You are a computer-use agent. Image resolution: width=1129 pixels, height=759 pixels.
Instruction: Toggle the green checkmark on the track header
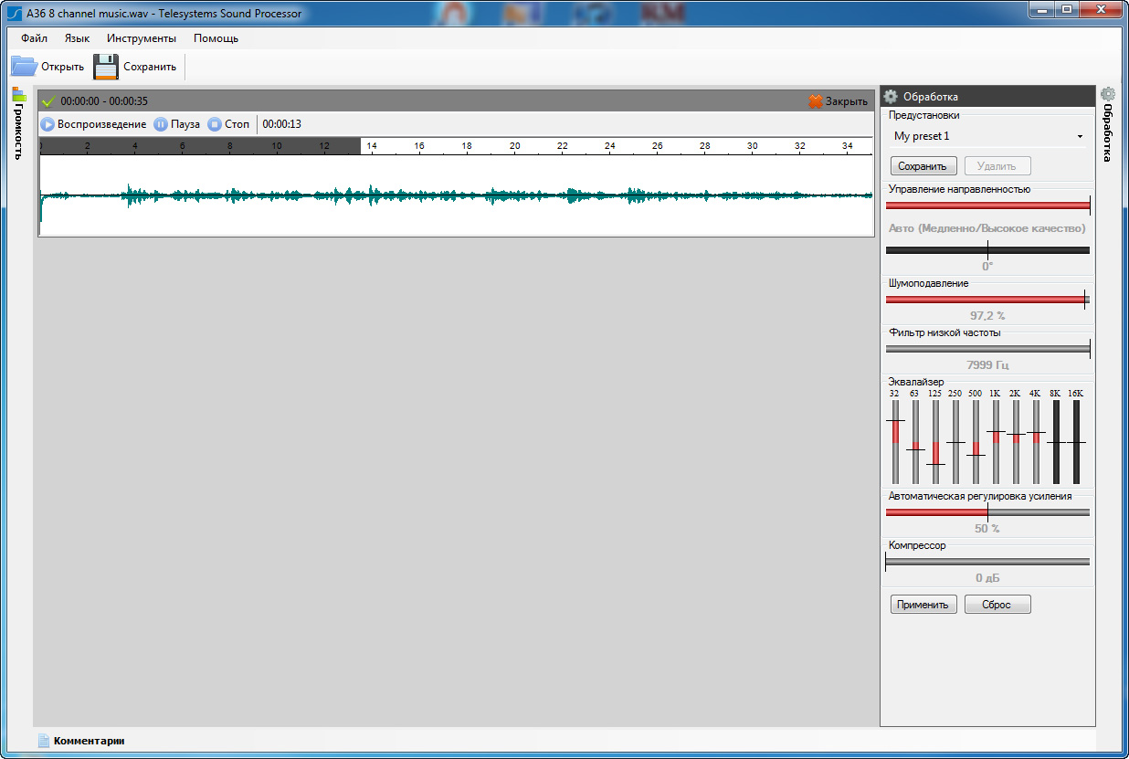[49, 101]
